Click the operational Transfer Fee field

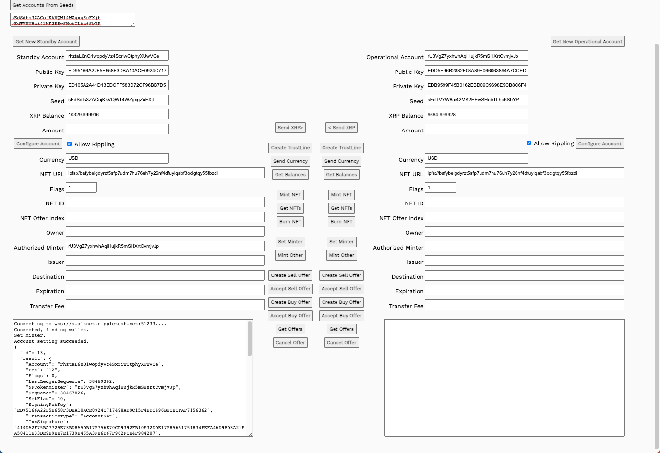click(x=524, y=305)
